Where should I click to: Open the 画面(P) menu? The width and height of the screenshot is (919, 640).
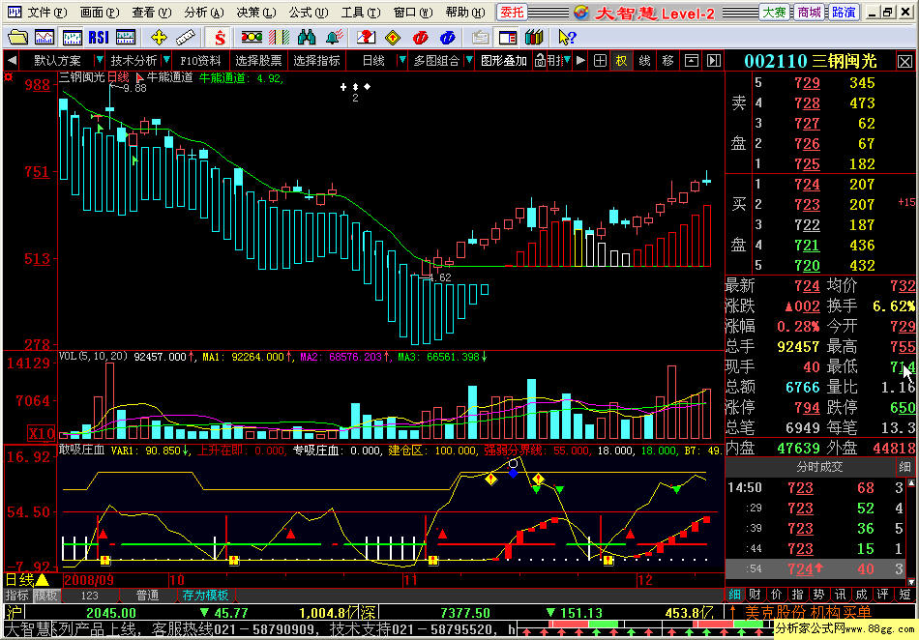point(99,13)
